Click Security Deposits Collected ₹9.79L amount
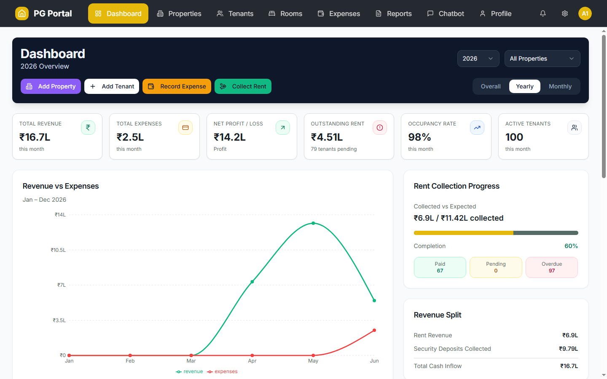This screenshot has height=379, width=607. point(568,349)
